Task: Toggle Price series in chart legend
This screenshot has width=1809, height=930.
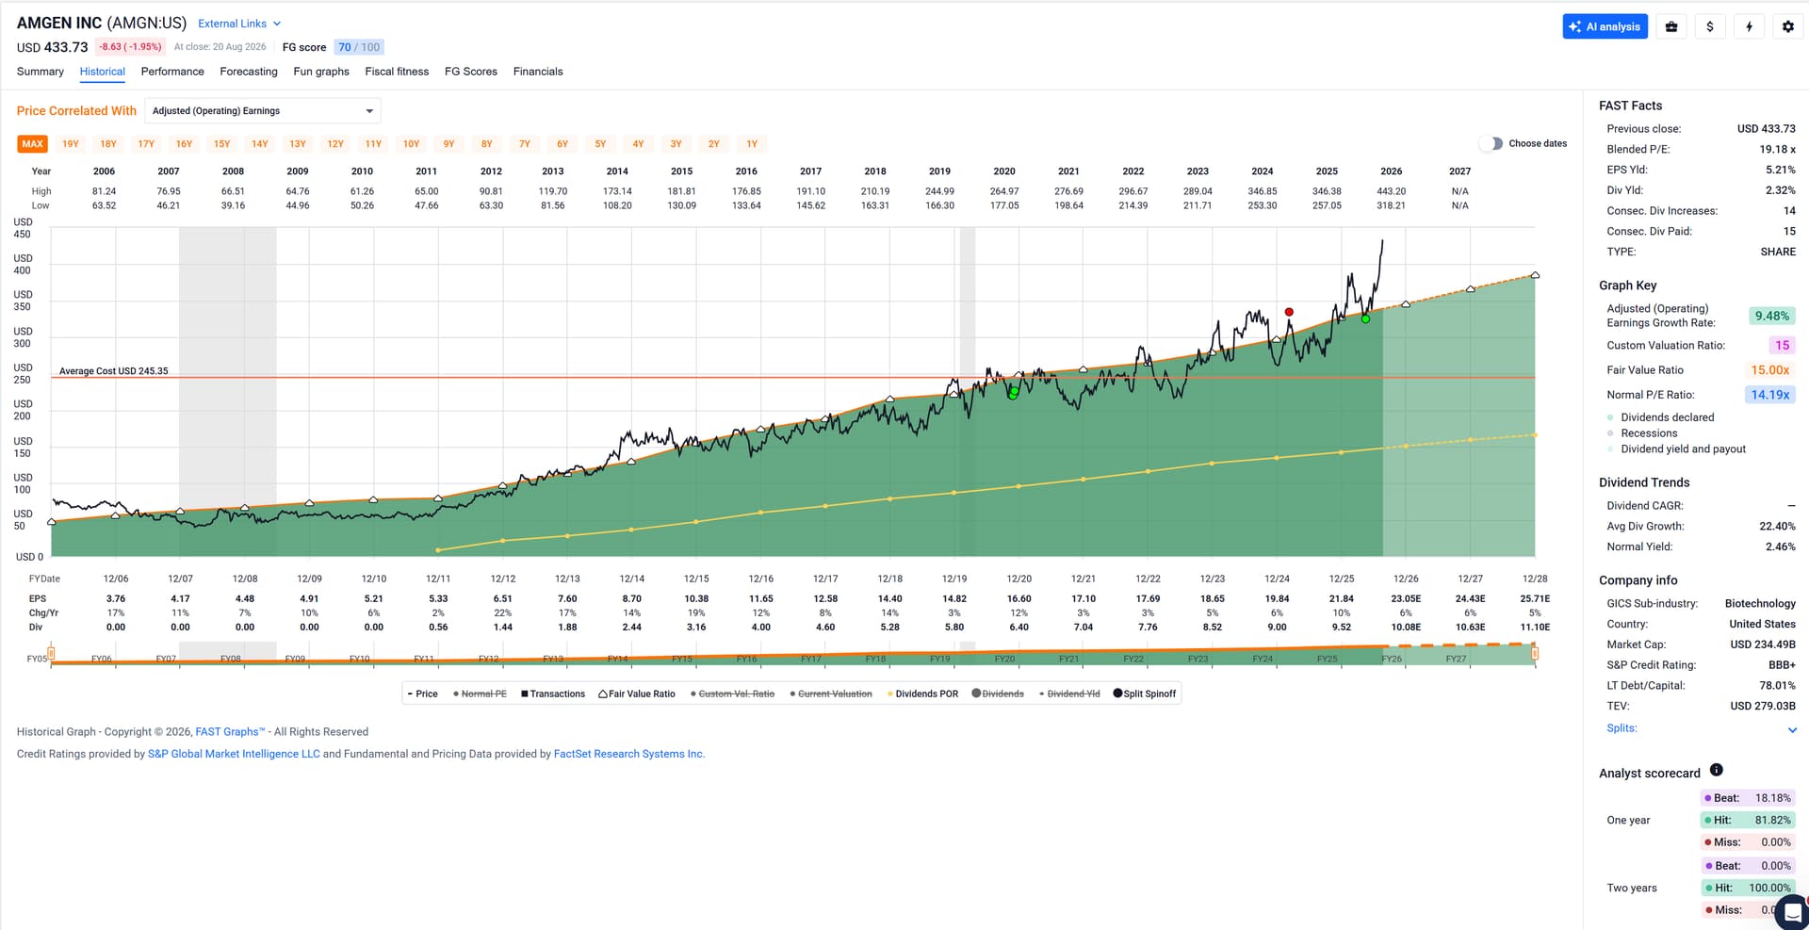Action: [422, 693]
